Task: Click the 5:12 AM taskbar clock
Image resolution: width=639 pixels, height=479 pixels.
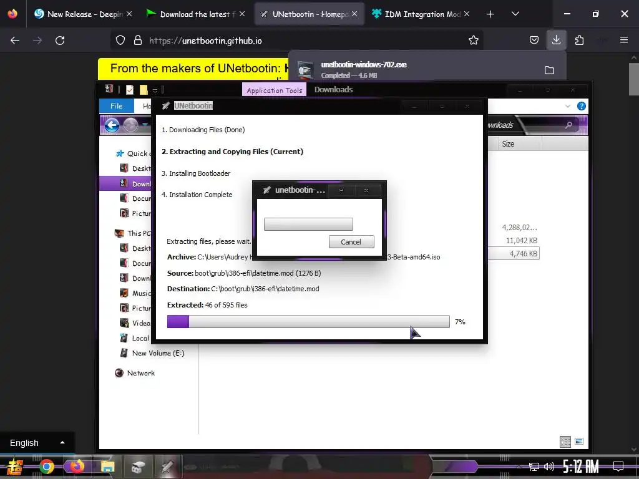Action: tap(580, 466)
